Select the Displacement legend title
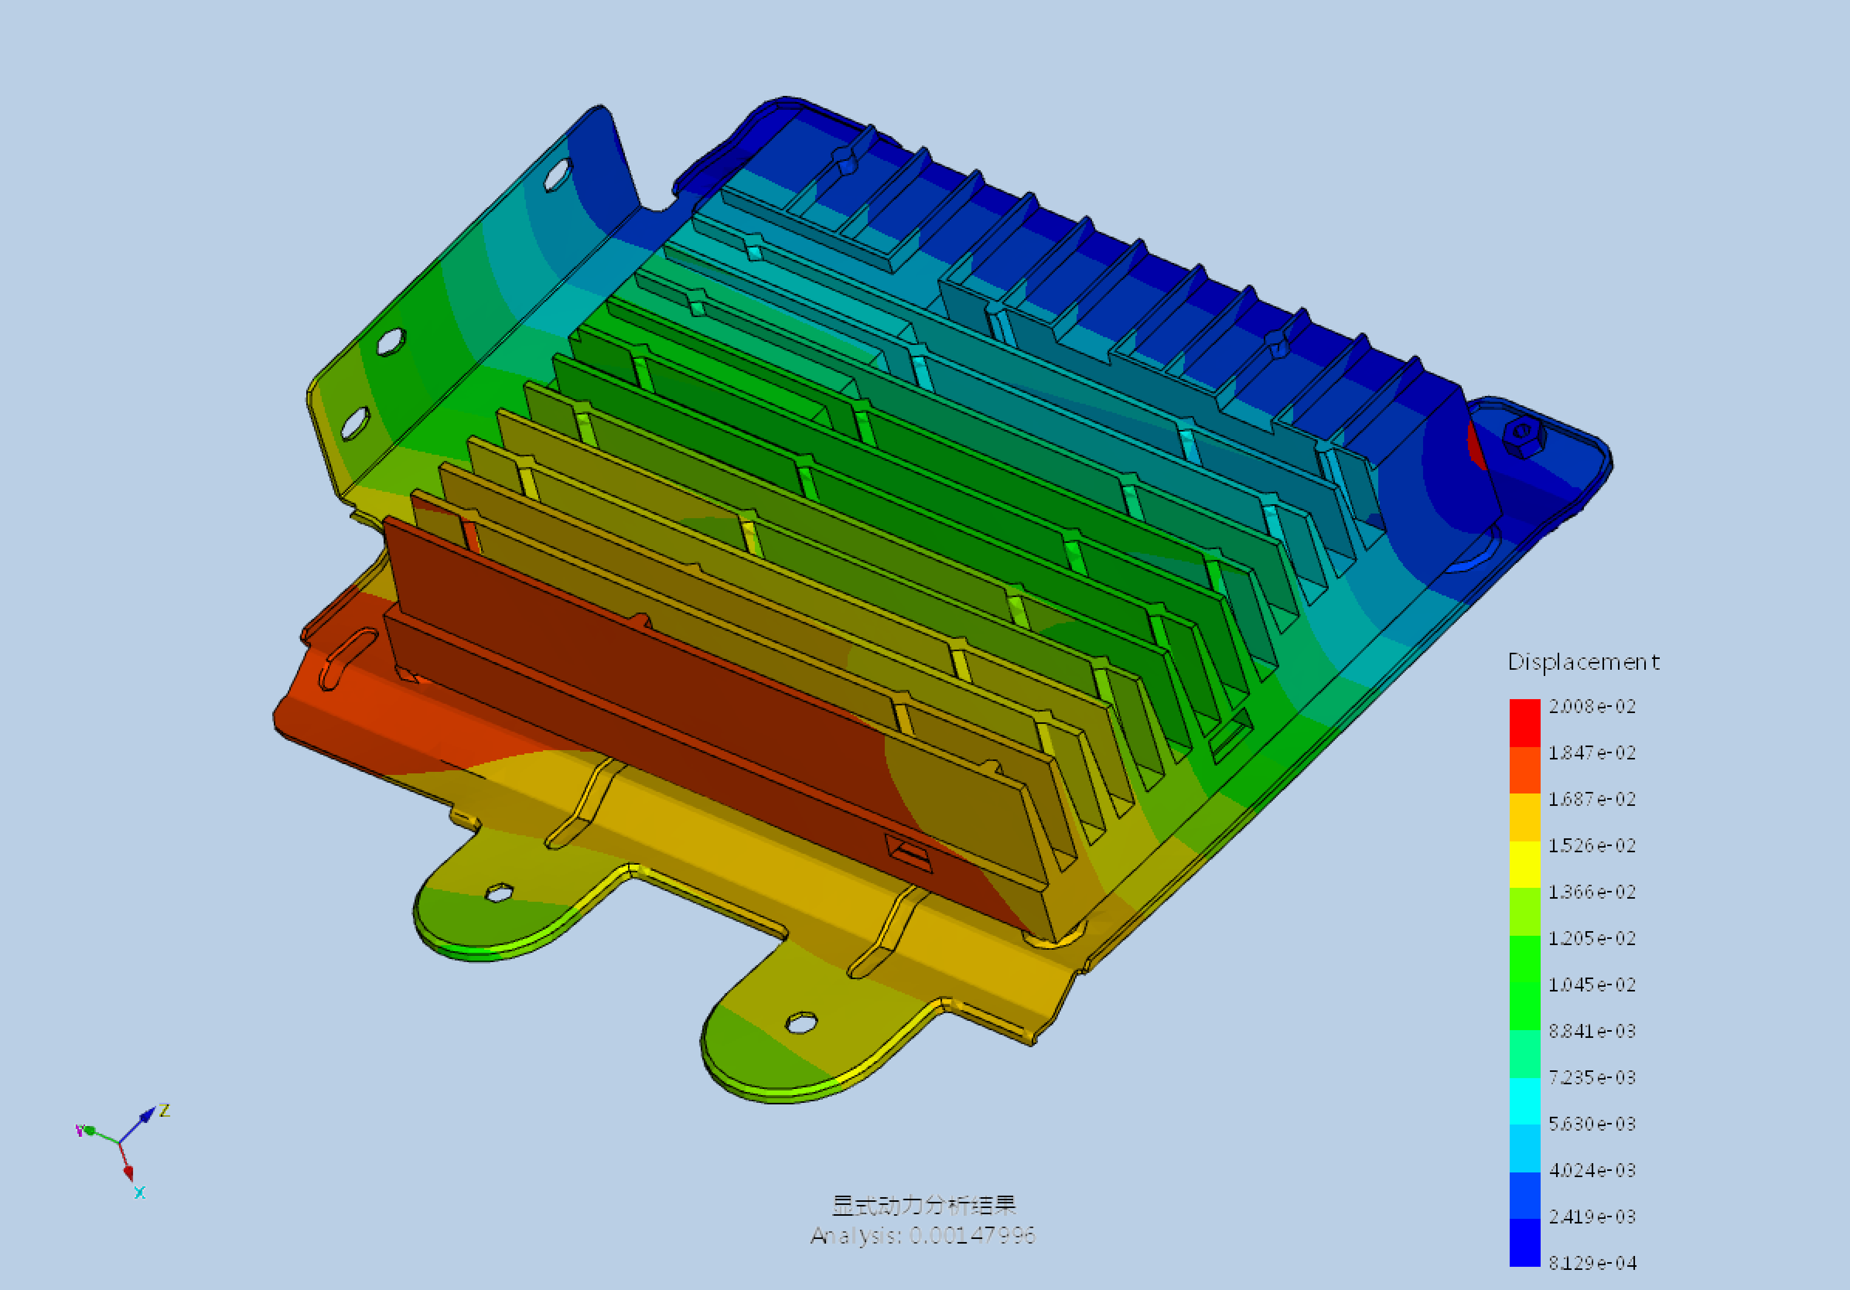This screenshot has width=1850, height=1290. 1583,663
